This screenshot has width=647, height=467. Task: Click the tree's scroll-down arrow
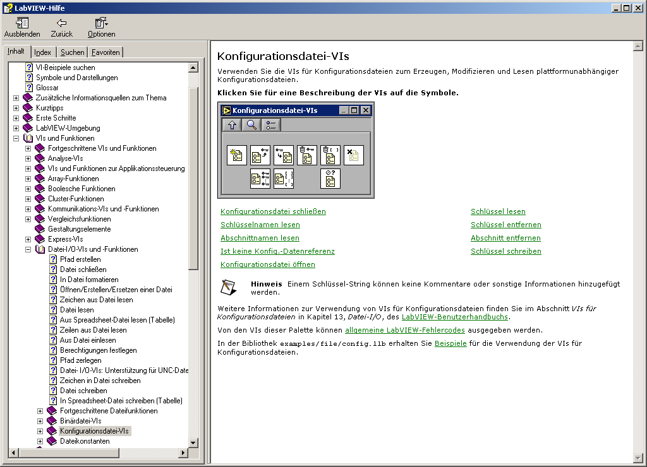pyautogui.click(x=193, y=442)
